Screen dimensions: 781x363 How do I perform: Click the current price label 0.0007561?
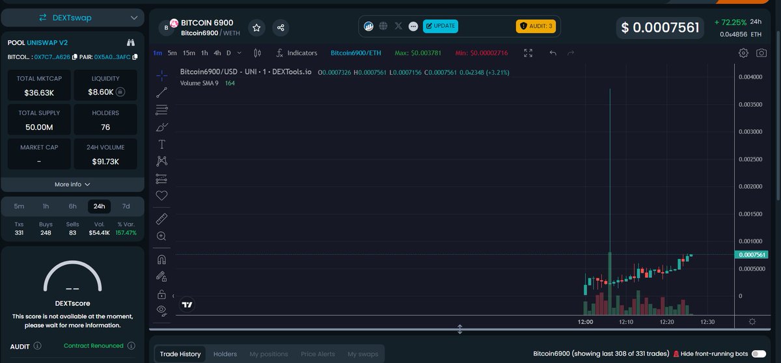pyautogui.click(x=752, y=255)
